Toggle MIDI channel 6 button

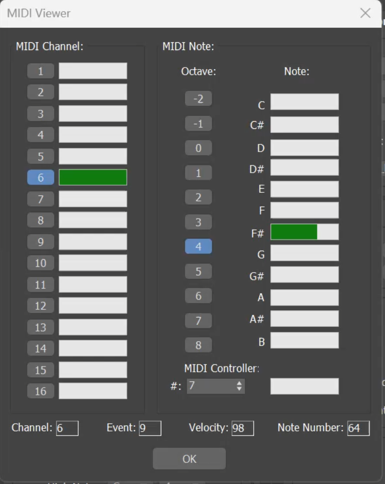click(x=41, y=178)
